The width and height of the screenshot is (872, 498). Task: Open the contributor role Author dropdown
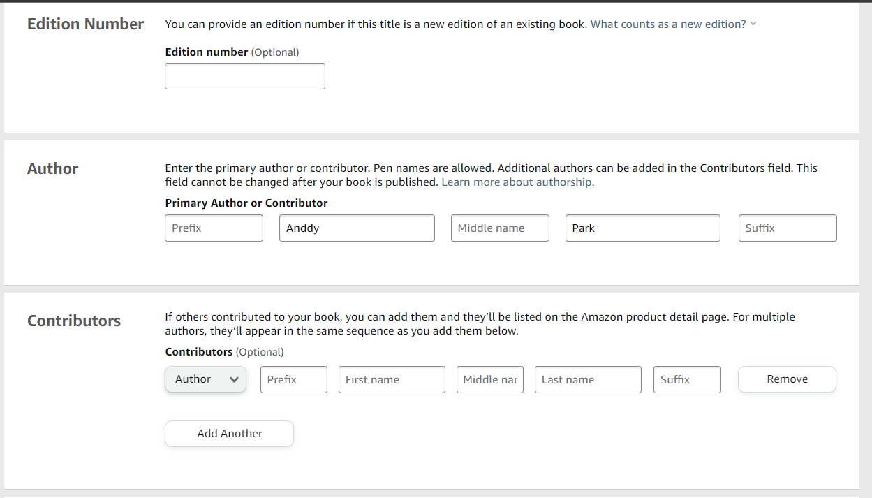coord(205,379)
